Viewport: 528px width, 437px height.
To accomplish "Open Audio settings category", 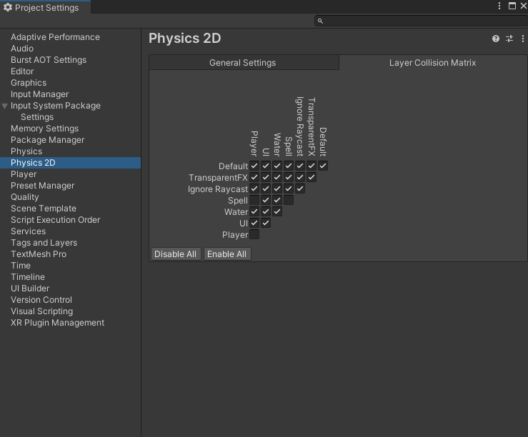I will pyautogui.click(x=71, y=49).
